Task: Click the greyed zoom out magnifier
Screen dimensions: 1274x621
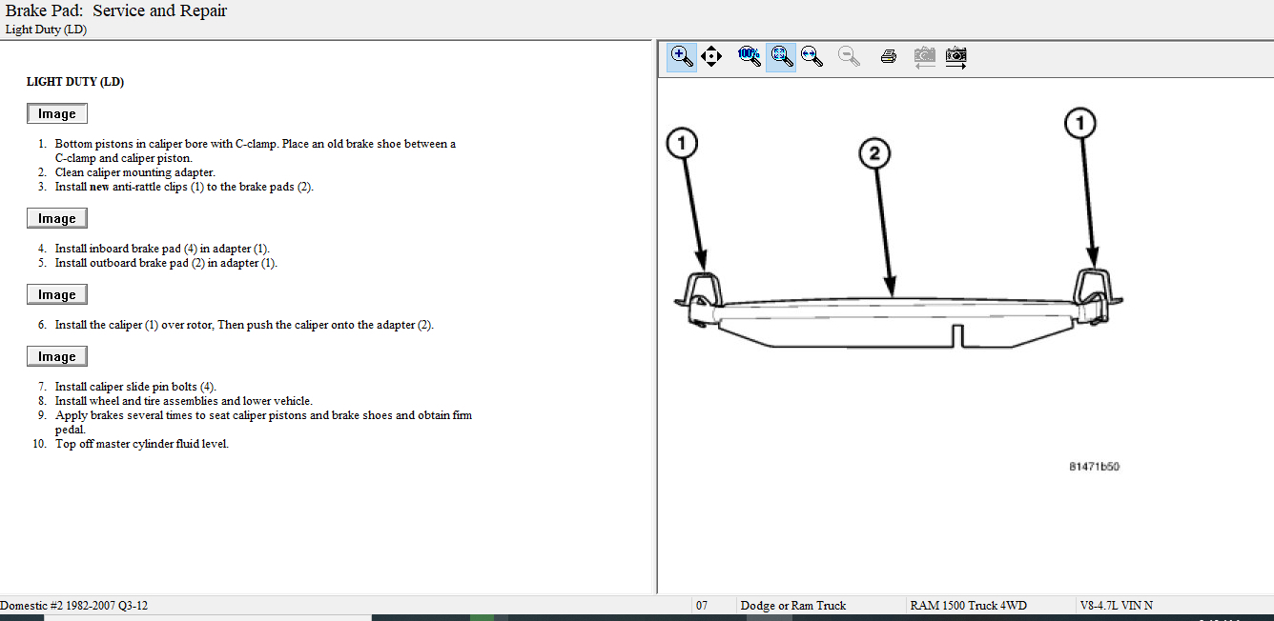Action: pyautogui.click(x=850, y=56)
